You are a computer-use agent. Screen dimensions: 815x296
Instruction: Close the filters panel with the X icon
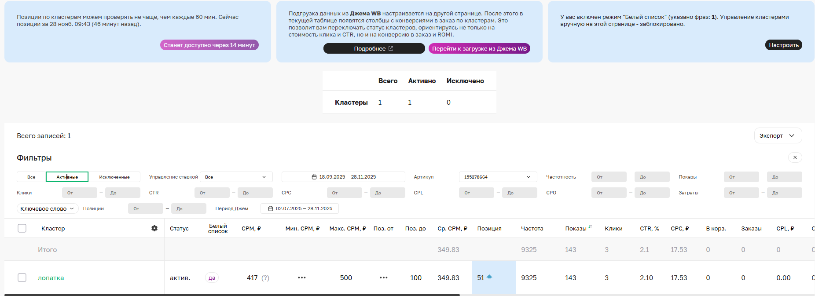pos(795,157)
